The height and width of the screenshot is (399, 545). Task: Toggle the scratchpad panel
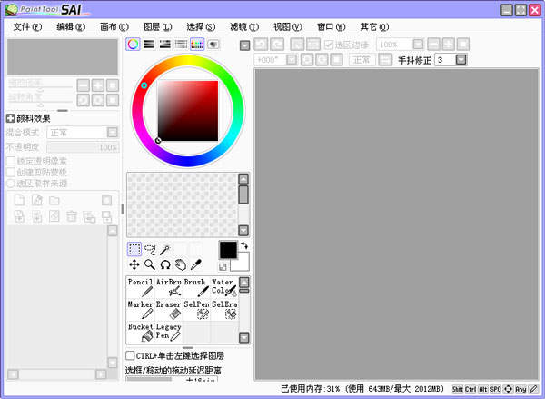pyautogui.click(x=213, y=45)
